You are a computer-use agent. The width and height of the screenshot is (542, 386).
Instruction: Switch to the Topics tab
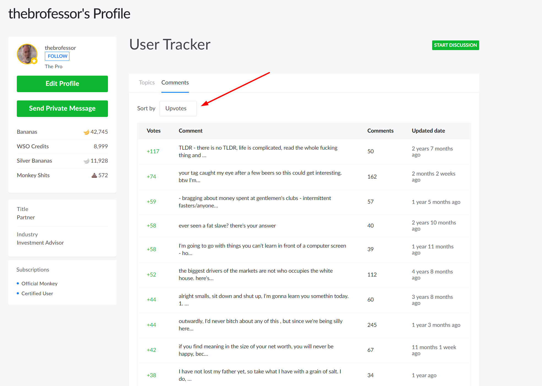coord(147,83)
